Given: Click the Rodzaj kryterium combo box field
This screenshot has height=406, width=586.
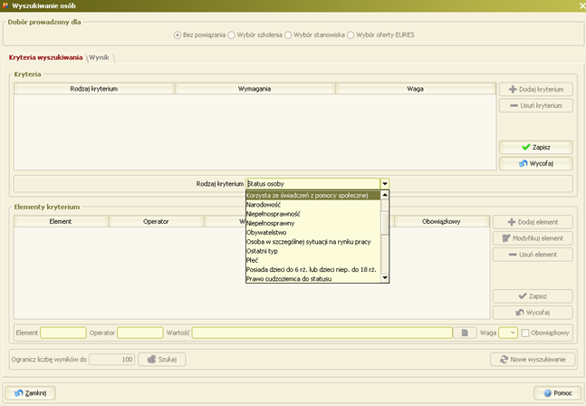Looking at the screenshot, I should pos(313,184).
